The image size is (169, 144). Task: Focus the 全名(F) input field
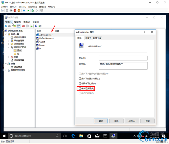(123, 58)
